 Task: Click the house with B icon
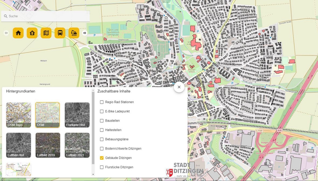32,33
